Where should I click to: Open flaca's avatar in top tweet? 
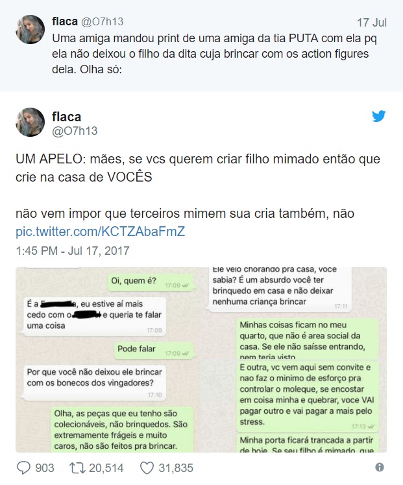[30, 29]
